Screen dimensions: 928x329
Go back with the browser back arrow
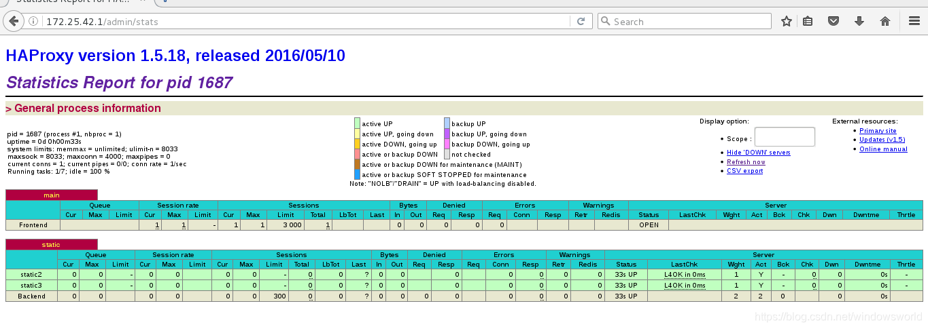tap(14, 21)
